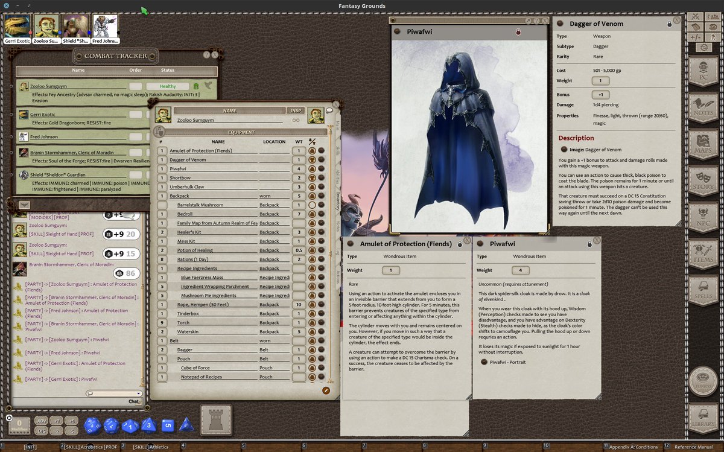Expand Combat Tracker list with down arrow button
This screenshot has height=452, width=724.
click(x=24, y=205)
